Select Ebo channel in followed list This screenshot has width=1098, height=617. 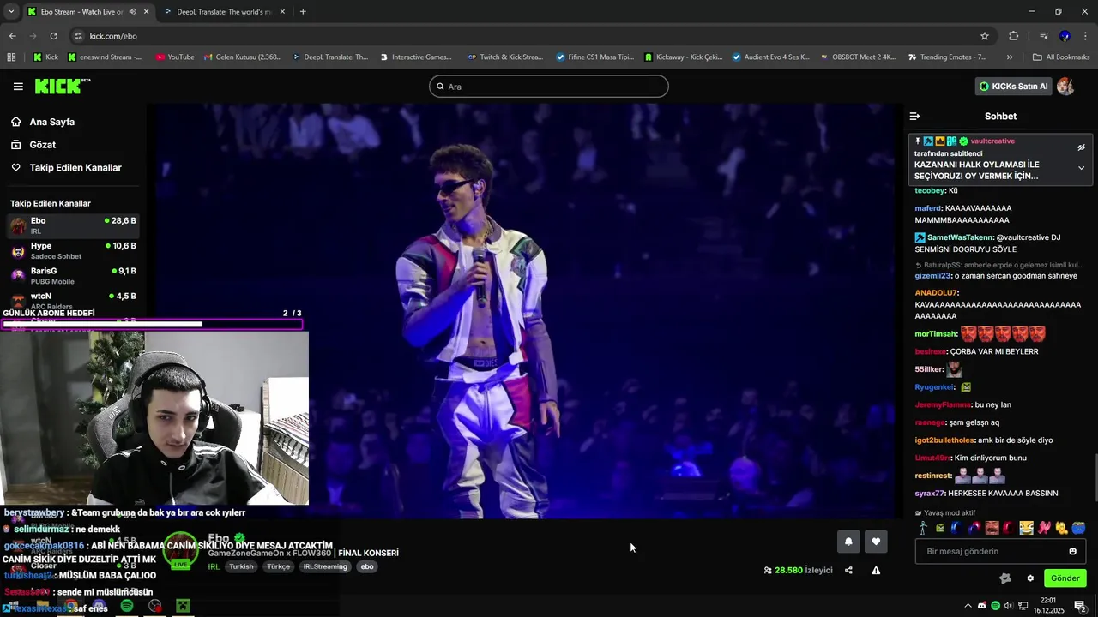[73, 225]
